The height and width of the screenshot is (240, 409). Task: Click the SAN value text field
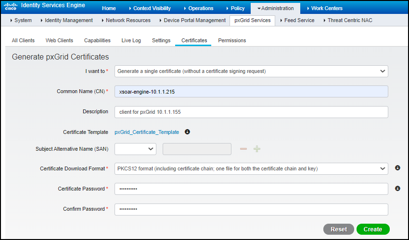197,149
